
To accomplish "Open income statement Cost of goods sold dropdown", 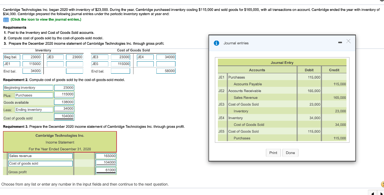I will tap(40, 163).
